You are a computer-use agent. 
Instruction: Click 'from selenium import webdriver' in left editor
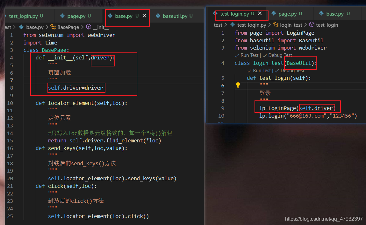pos(69,35)
